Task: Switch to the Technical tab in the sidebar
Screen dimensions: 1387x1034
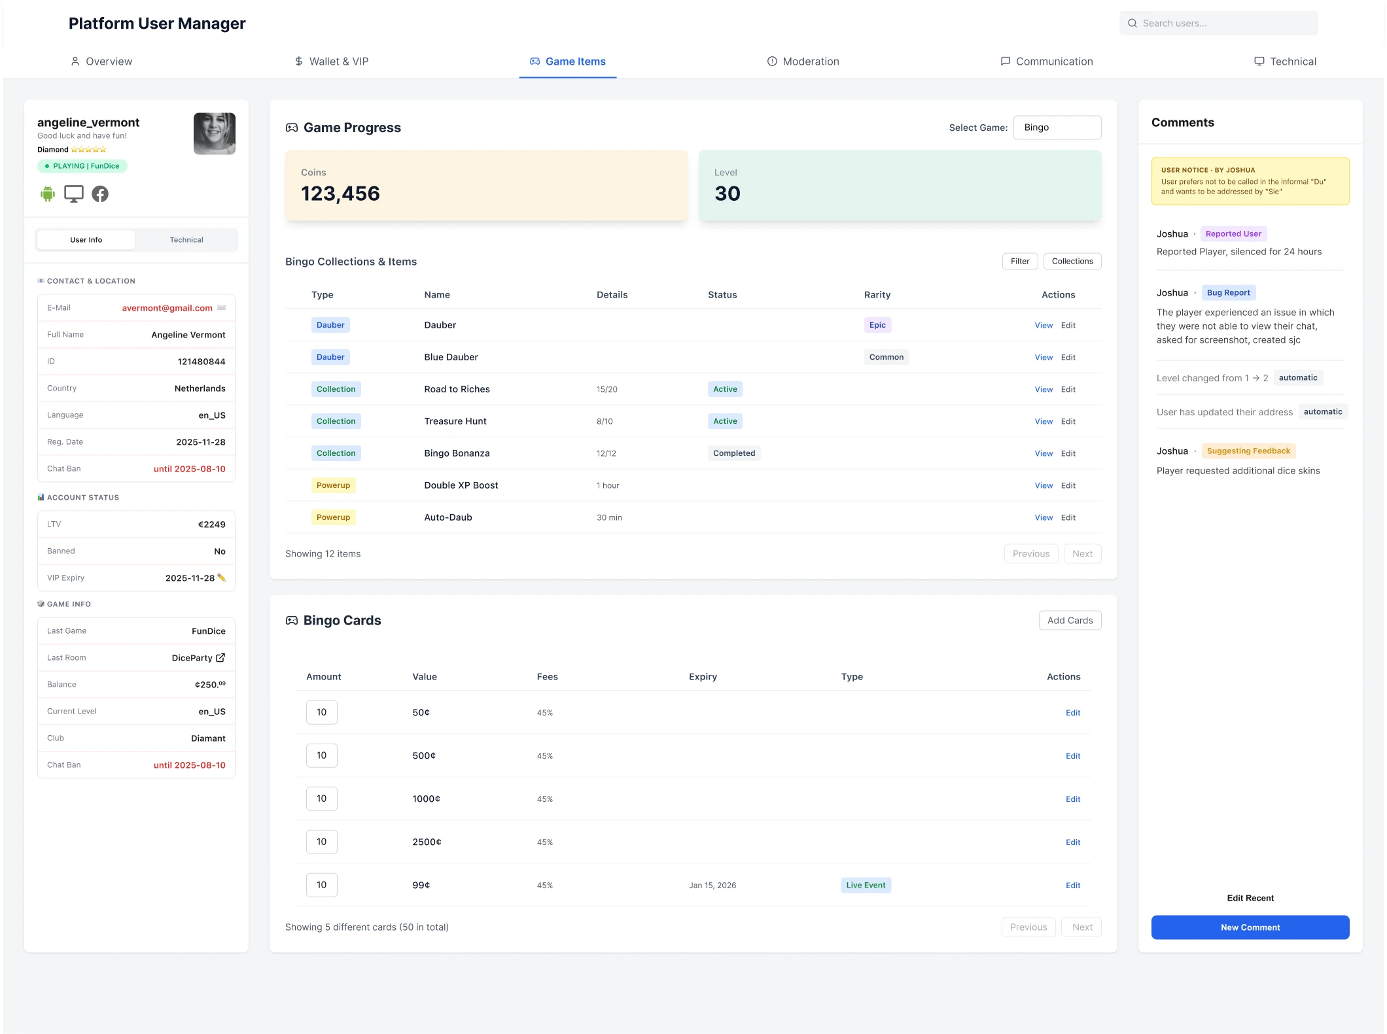Action: click(186, 239)
